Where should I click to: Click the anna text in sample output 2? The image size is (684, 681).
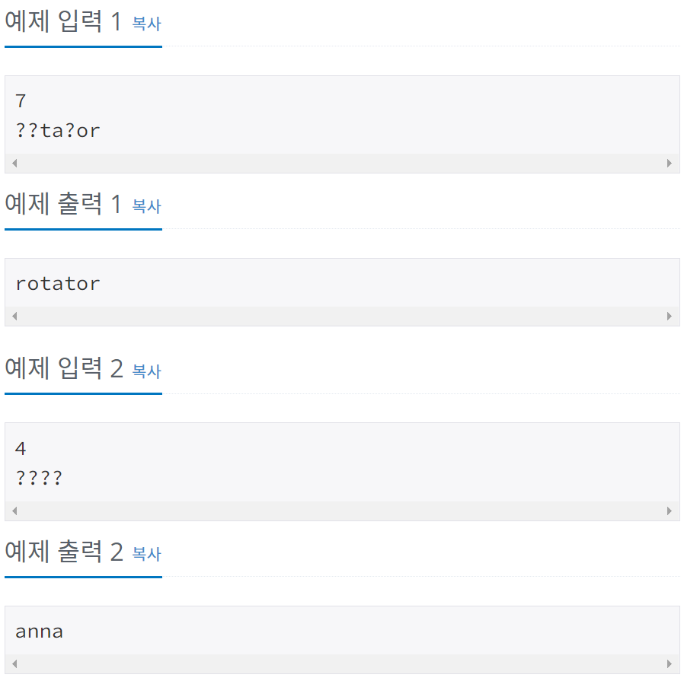pyautogui.click(x=39, y=630)
